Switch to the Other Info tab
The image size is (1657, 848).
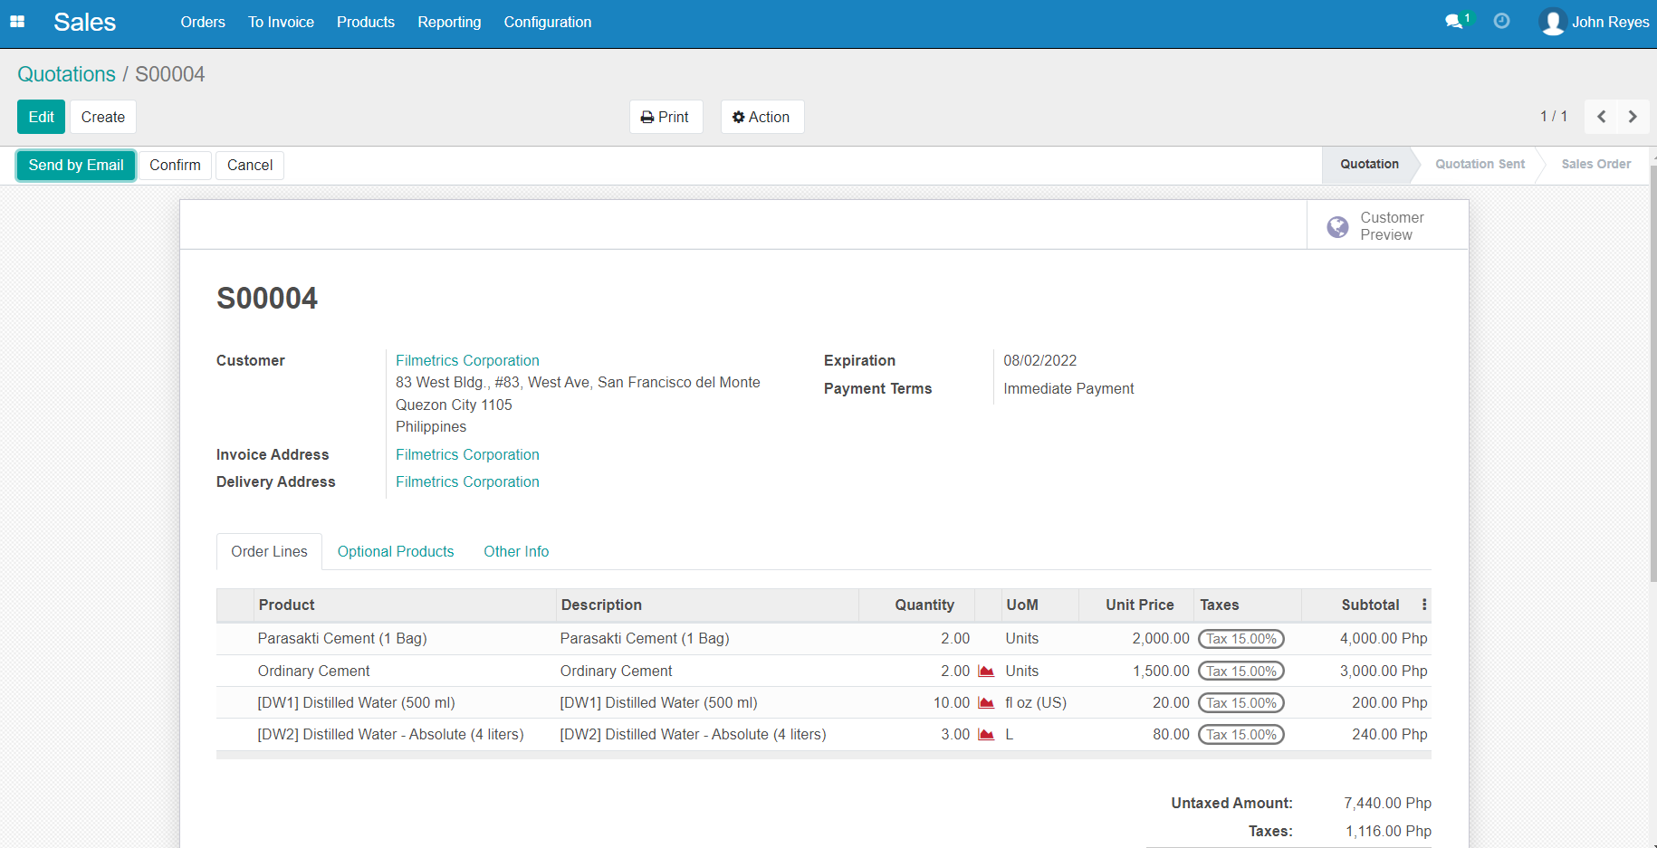[x=516, y=551]
